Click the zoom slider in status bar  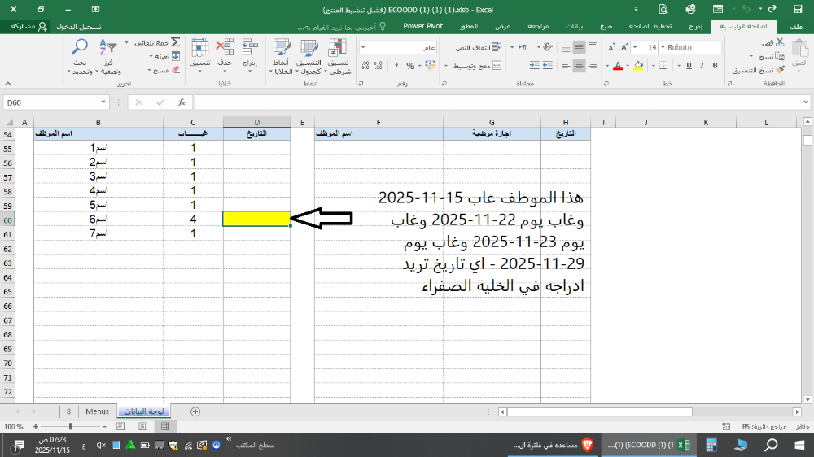click(x=71, y=426)
